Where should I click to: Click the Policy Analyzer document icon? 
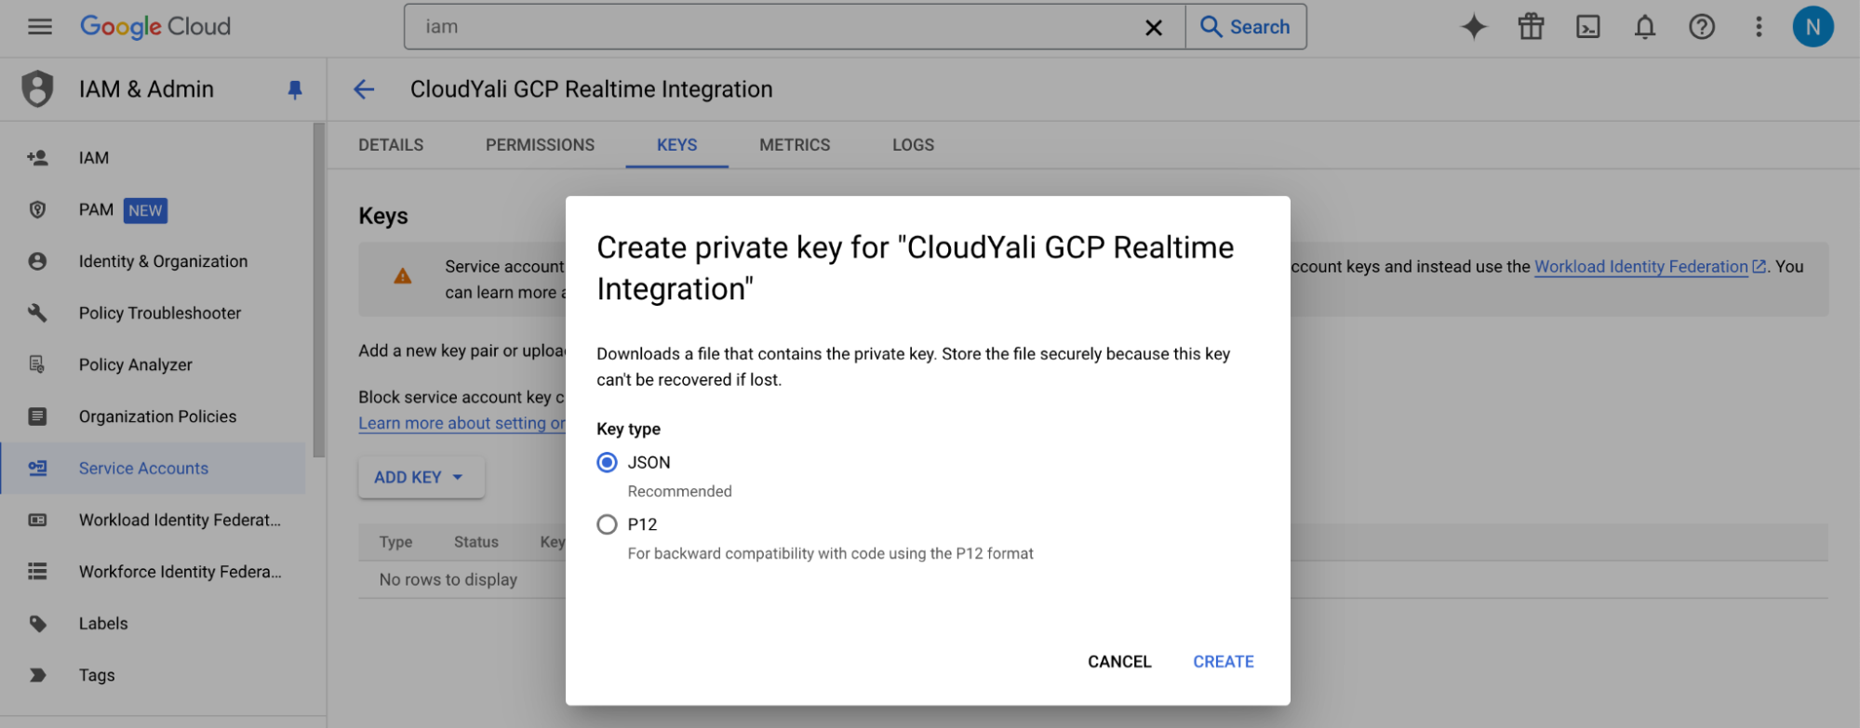pyautogui.click(x=37, y=364)
